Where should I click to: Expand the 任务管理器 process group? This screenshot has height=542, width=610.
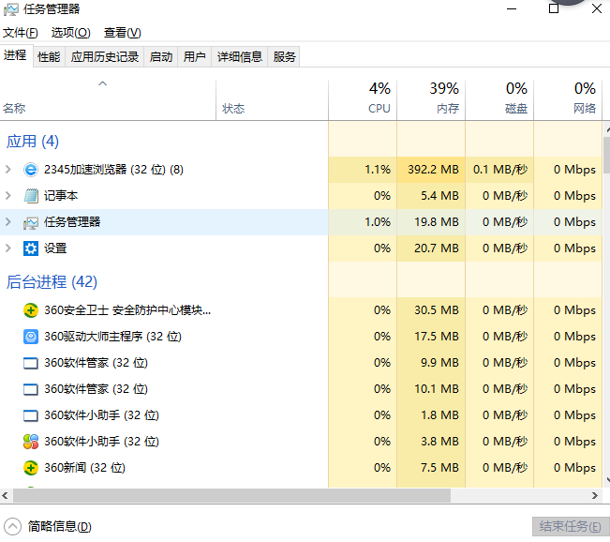click(x=8, y=222)
